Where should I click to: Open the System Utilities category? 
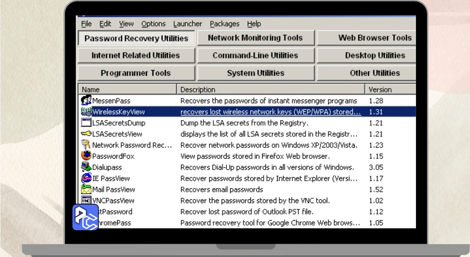point(256,73)
